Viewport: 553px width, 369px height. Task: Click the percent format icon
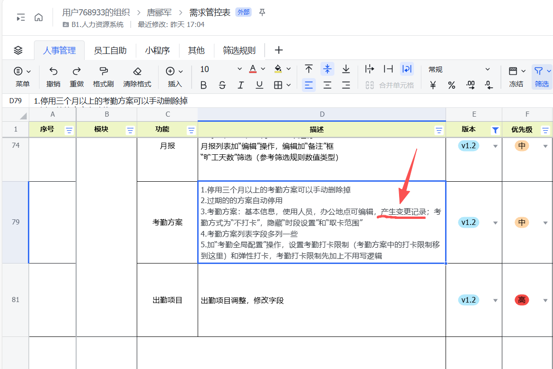coord(452,85)
